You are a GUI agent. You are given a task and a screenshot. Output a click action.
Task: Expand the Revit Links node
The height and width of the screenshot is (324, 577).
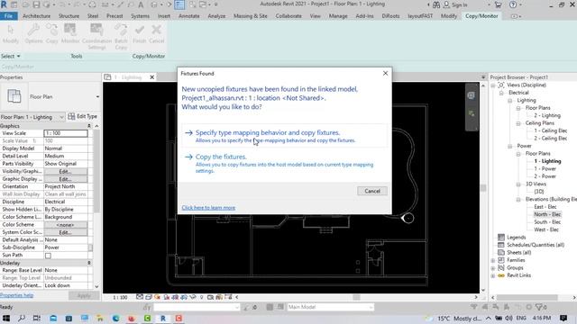[x=493, y=275]
